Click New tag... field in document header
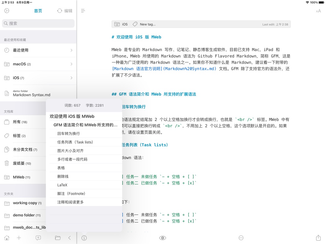326x244 pixels. tap(148, 24)
